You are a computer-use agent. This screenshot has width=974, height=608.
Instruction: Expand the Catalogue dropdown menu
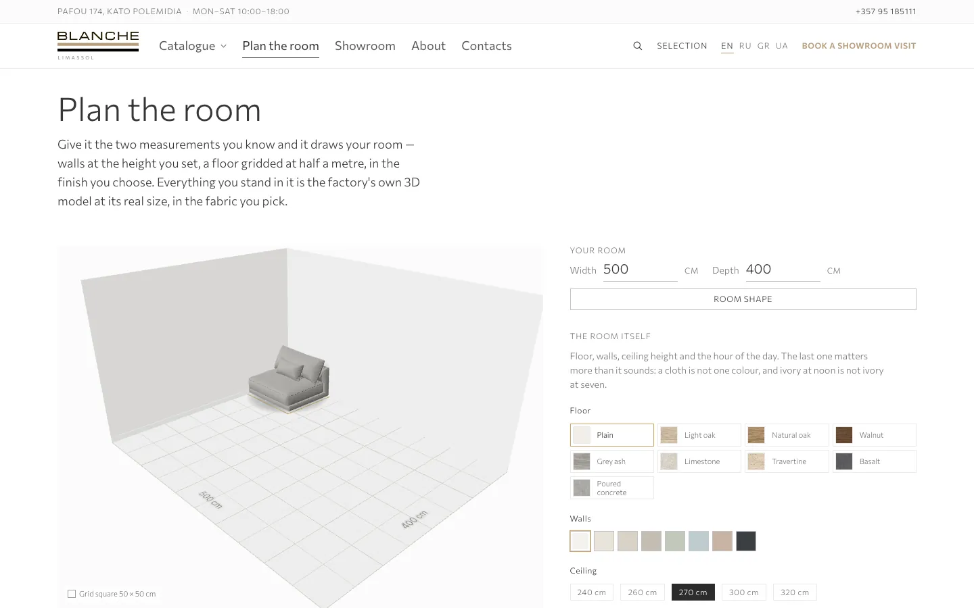click(x=193, y=46)
